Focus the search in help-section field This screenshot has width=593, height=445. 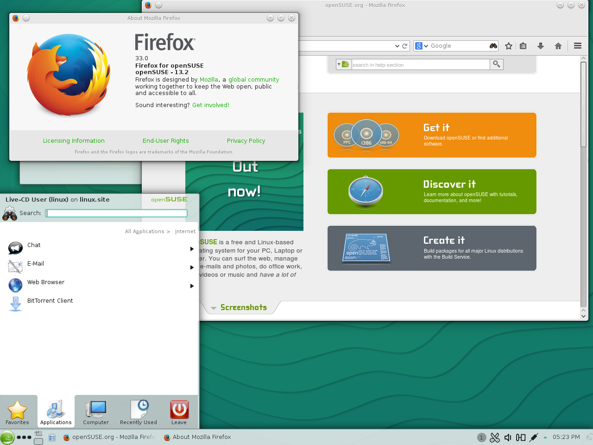click(x=420, y=64)
